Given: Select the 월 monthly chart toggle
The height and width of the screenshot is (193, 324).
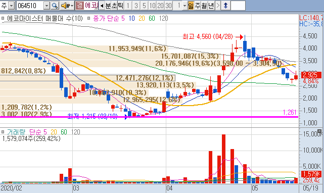Looking at the screenshot, I should click(204, 6).
